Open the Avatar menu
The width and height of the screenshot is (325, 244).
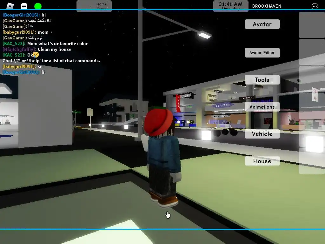click(x=262, y=24)
